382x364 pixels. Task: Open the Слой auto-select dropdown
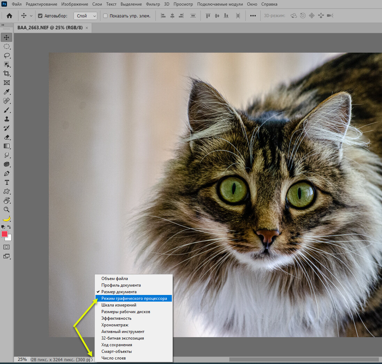coord(85,16)
